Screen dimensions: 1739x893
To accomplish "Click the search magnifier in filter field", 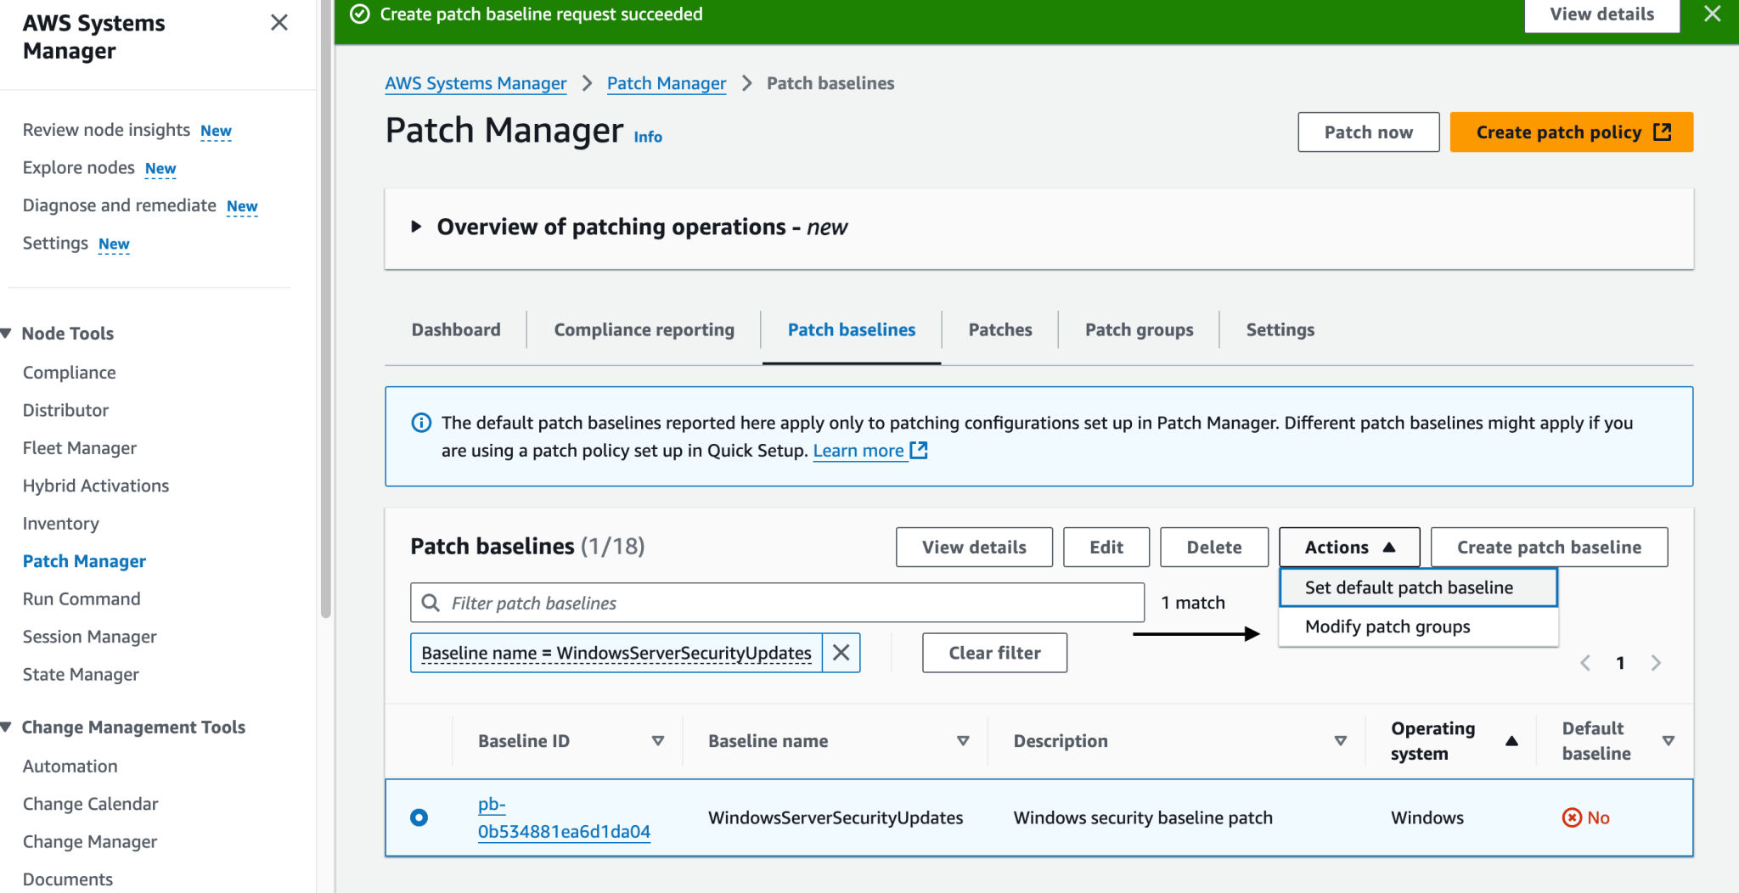I will [431, 603].
